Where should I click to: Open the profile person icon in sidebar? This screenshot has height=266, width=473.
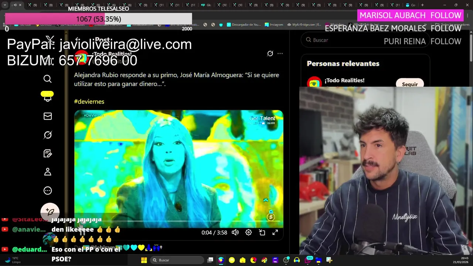(48, 172)
